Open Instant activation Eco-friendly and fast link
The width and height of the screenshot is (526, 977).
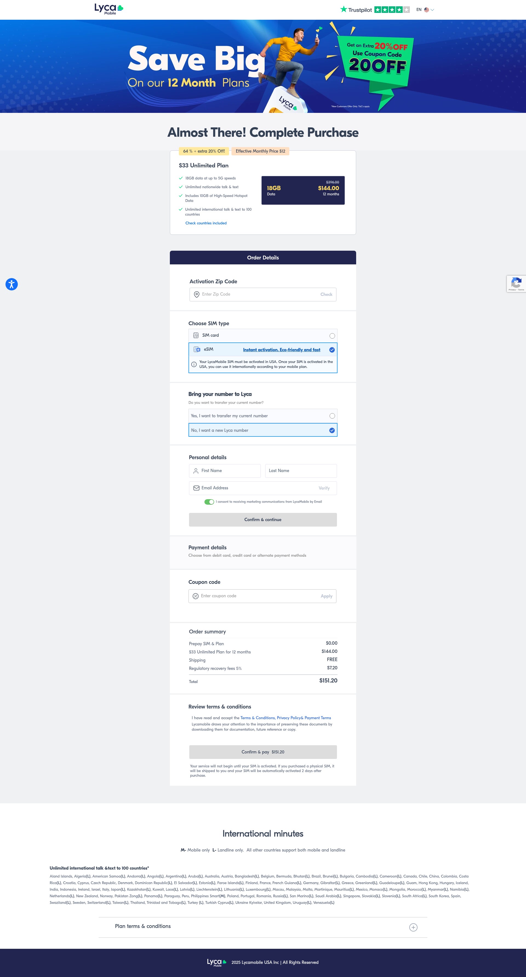pos(281,350)
